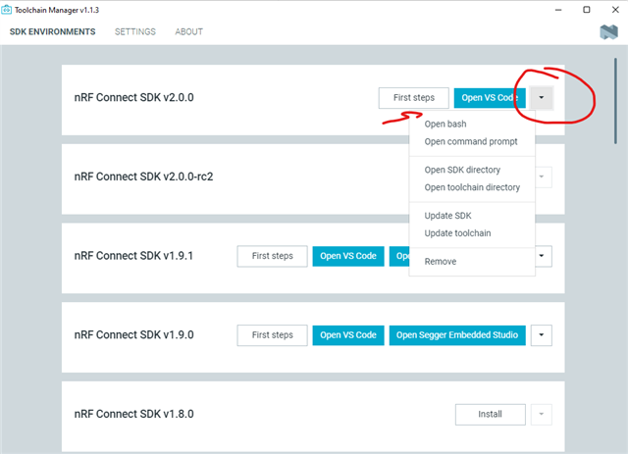Expand the dropdown arrow for SDK v2.0.0-rc2
Image resolution: width=628 pixels, height=454 pixels.
coord(542,177)
